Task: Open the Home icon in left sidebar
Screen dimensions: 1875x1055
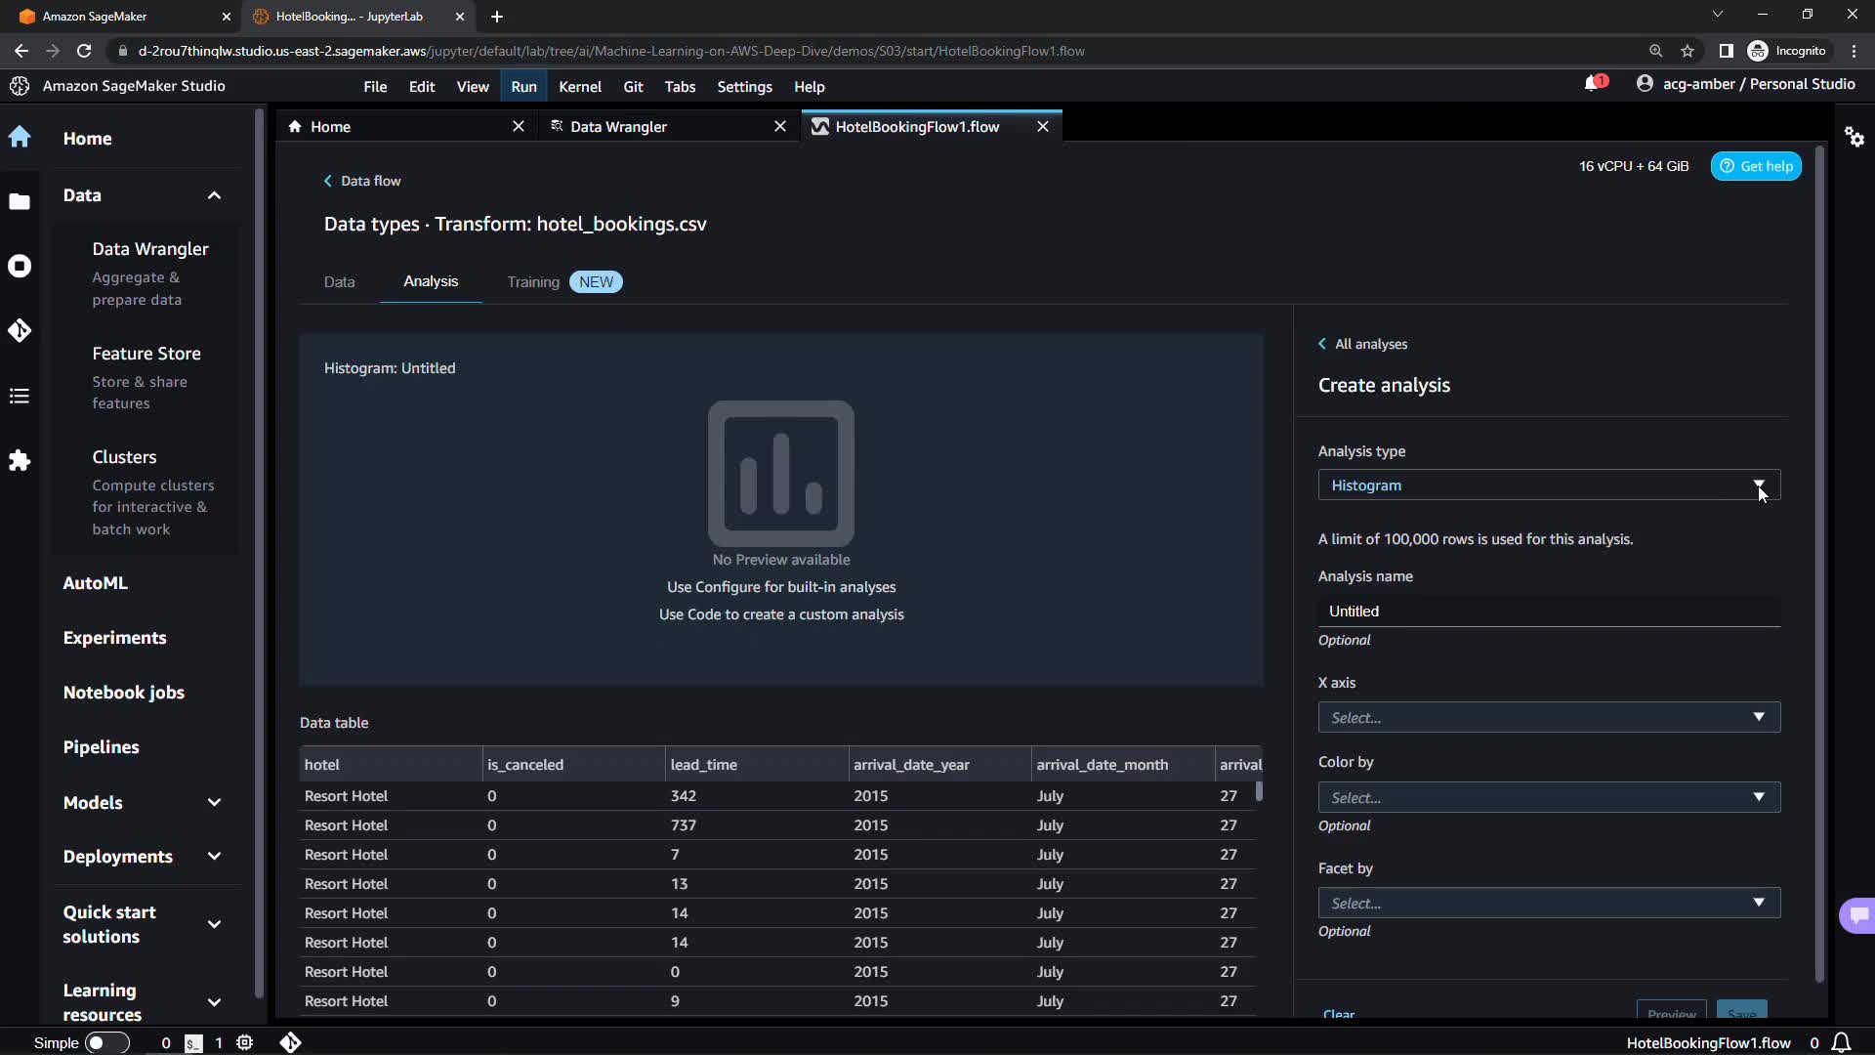Action: [20, 138]
